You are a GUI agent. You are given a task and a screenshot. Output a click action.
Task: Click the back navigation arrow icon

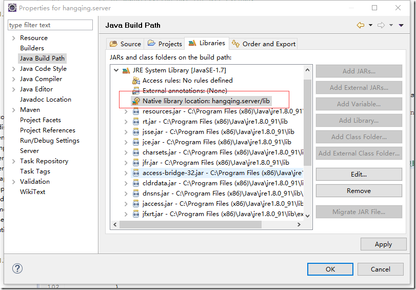(361, 25)
